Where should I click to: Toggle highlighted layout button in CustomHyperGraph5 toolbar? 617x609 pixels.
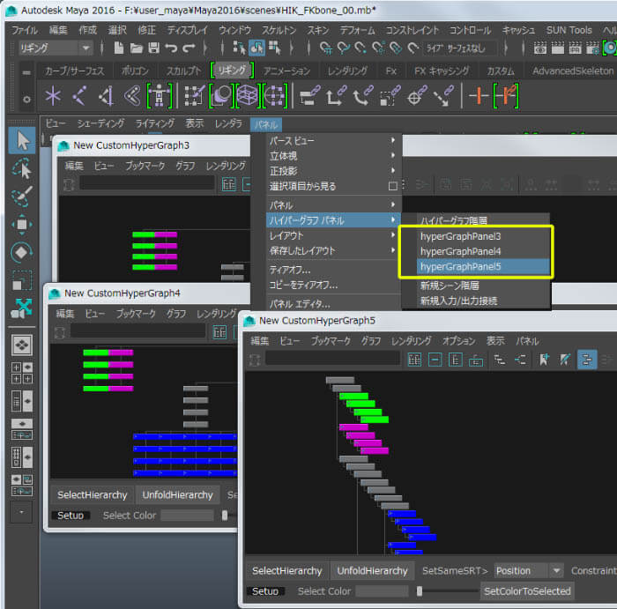point(587,360)
